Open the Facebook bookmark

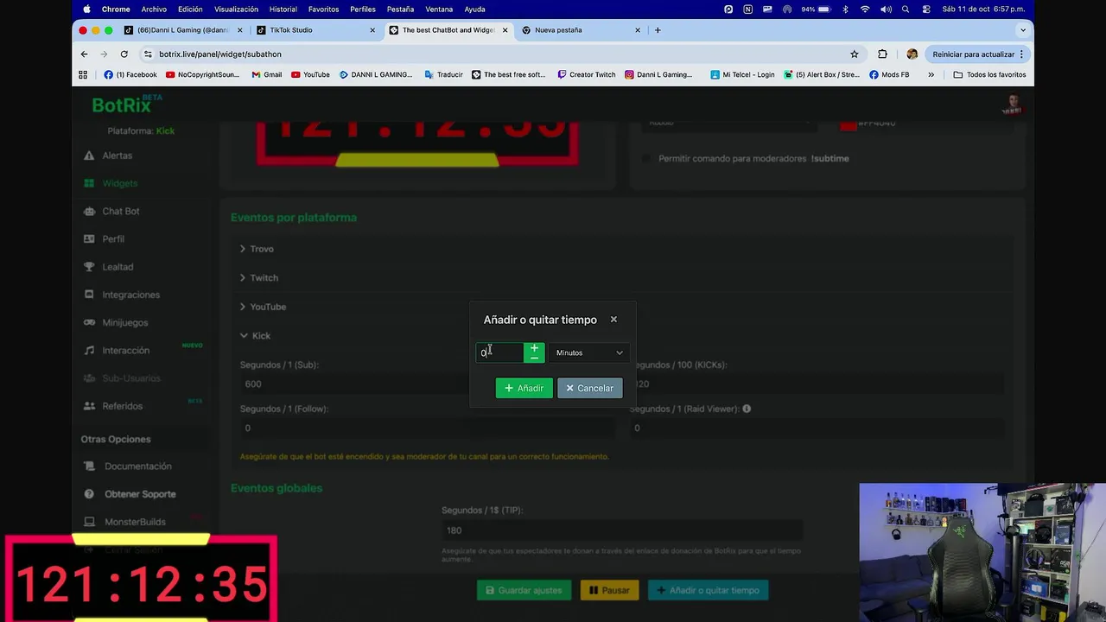click(130, 74)
